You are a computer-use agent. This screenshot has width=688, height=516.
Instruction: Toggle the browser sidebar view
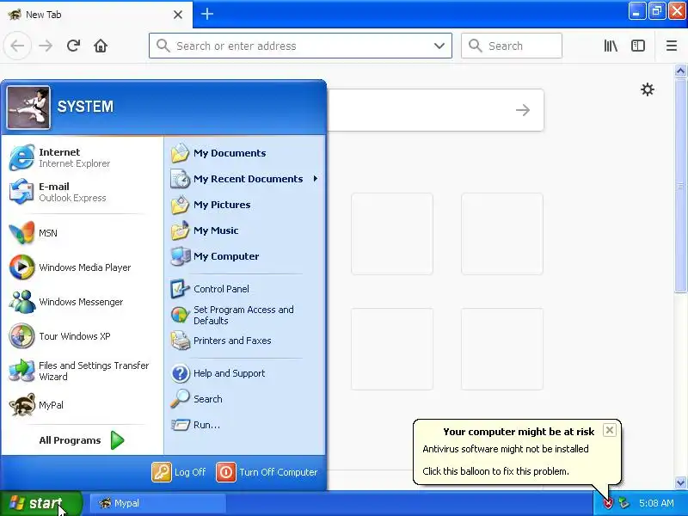(x=638, y=46)
